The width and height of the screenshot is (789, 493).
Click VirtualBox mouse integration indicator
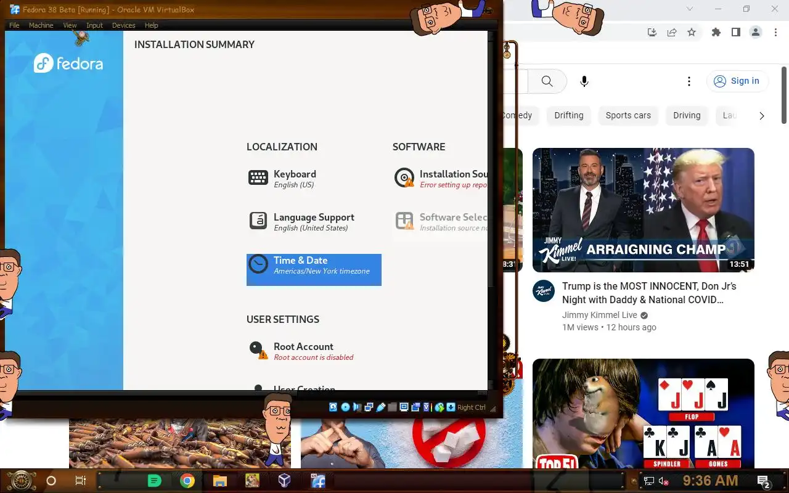tap(439, 407)
